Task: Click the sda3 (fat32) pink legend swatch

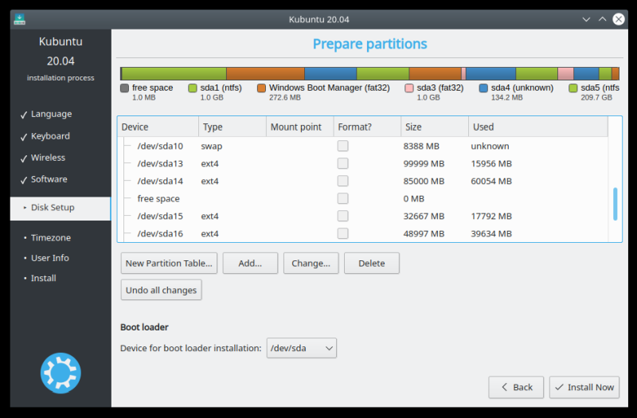Action: pos(409,88)
